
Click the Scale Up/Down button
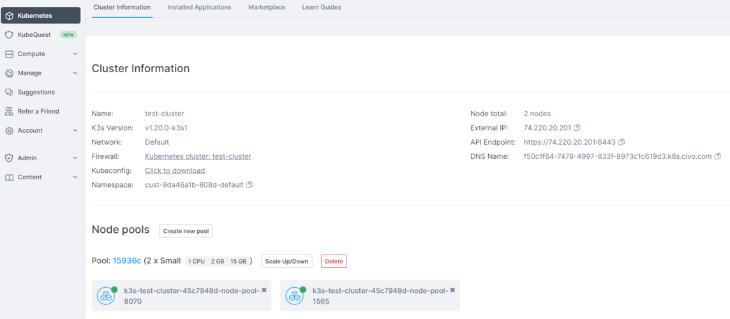tap(287, 261)
